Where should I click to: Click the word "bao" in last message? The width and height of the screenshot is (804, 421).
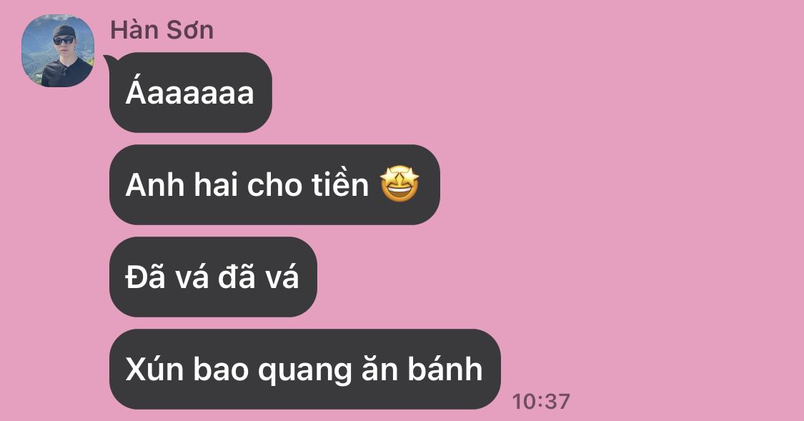[221, 369]
